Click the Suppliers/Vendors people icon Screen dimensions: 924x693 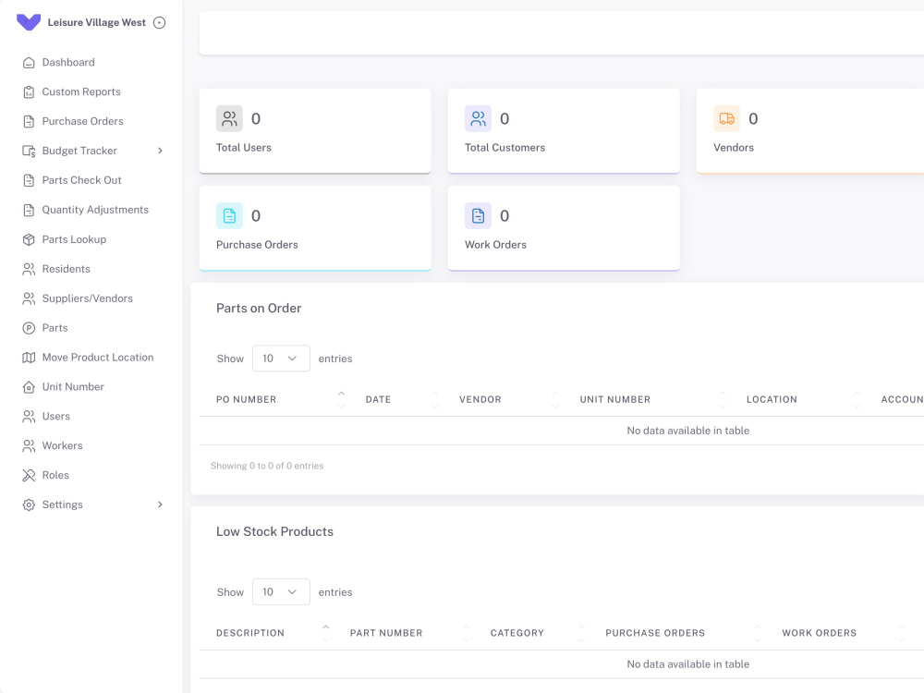tap(29, 298)
